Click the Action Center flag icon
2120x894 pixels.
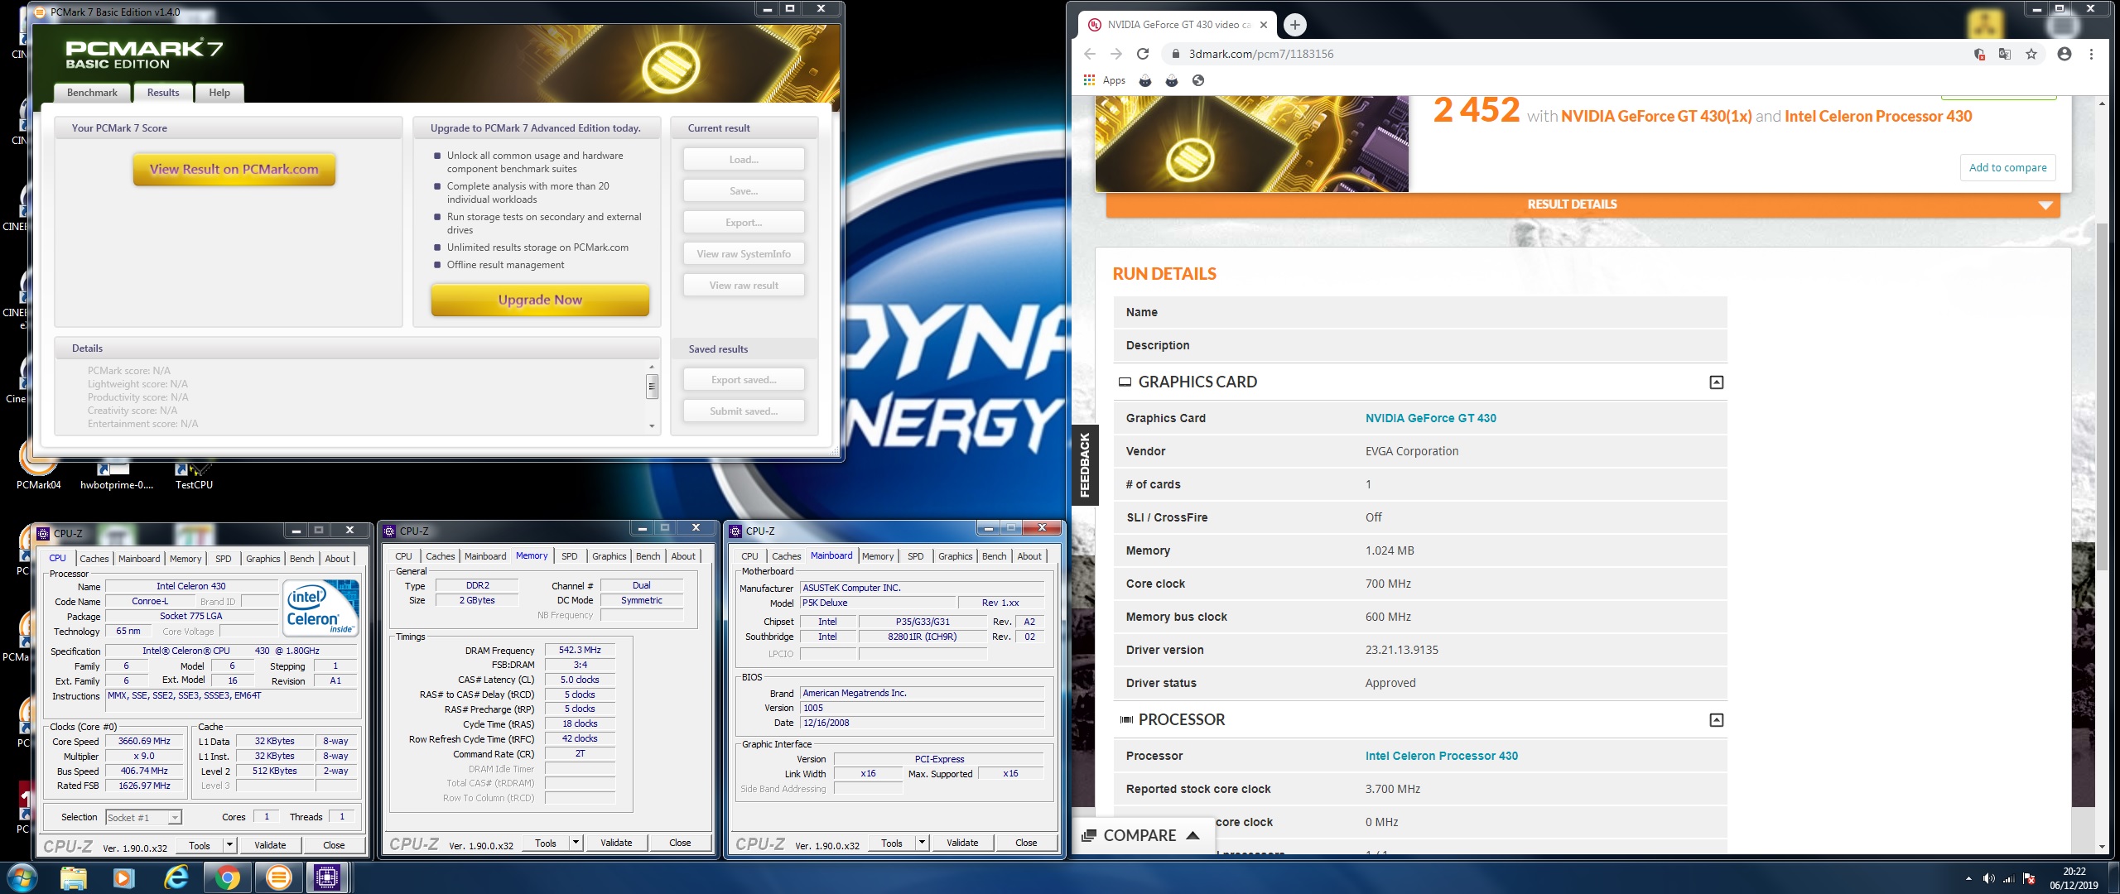[2029, 878]
